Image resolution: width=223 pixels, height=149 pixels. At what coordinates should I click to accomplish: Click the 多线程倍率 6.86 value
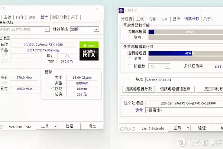[215, 67]
